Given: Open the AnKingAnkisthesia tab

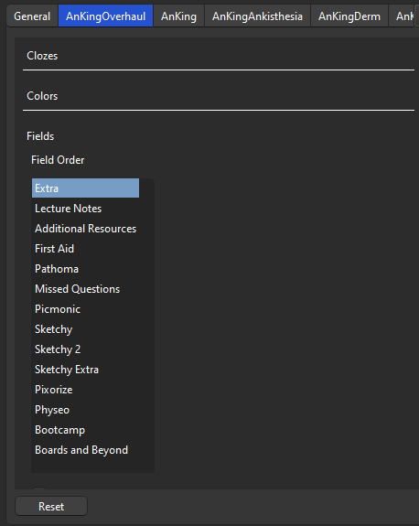Looking at the screenshot, I should coord(257,16).
